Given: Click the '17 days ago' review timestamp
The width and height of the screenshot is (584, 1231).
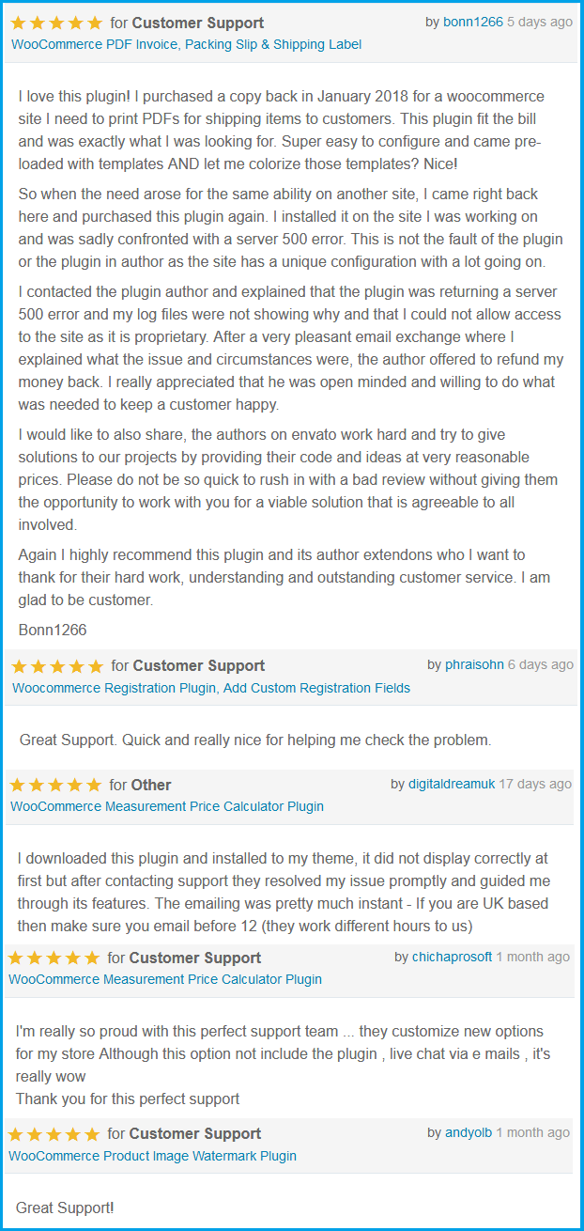Looking at the screenshot, I should (x=535, y=784).
